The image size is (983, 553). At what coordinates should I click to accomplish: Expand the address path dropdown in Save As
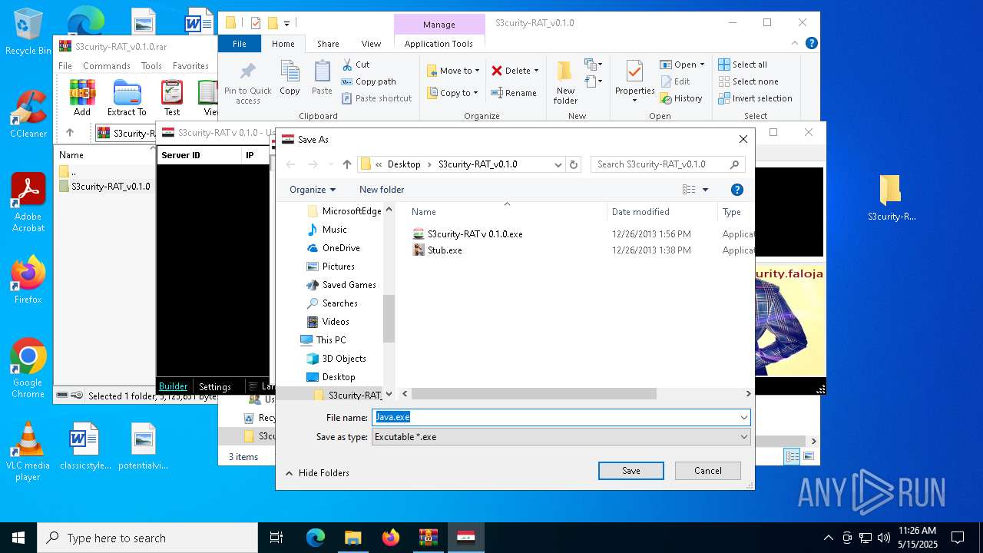point(558,164)
